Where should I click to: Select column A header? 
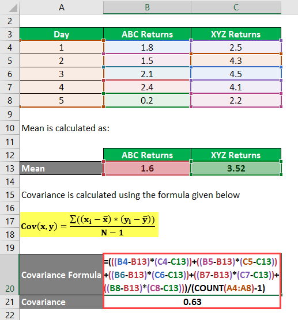coord(61,7)
